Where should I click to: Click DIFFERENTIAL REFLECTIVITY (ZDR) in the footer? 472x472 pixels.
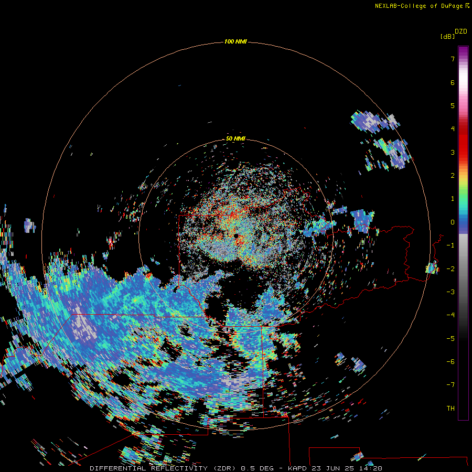(164, 468)
